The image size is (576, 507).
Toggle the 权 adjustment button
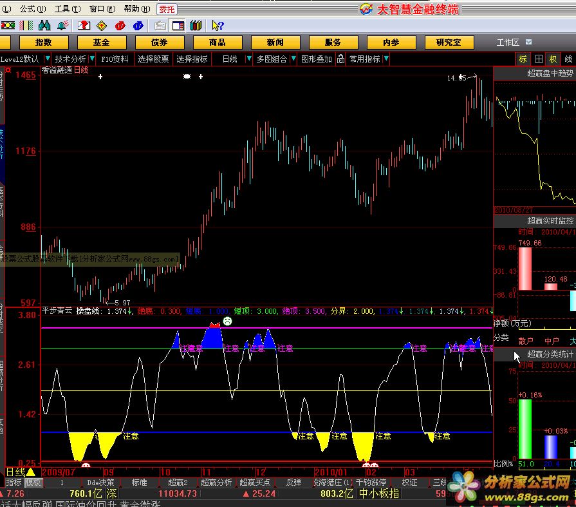pos(553,59)
